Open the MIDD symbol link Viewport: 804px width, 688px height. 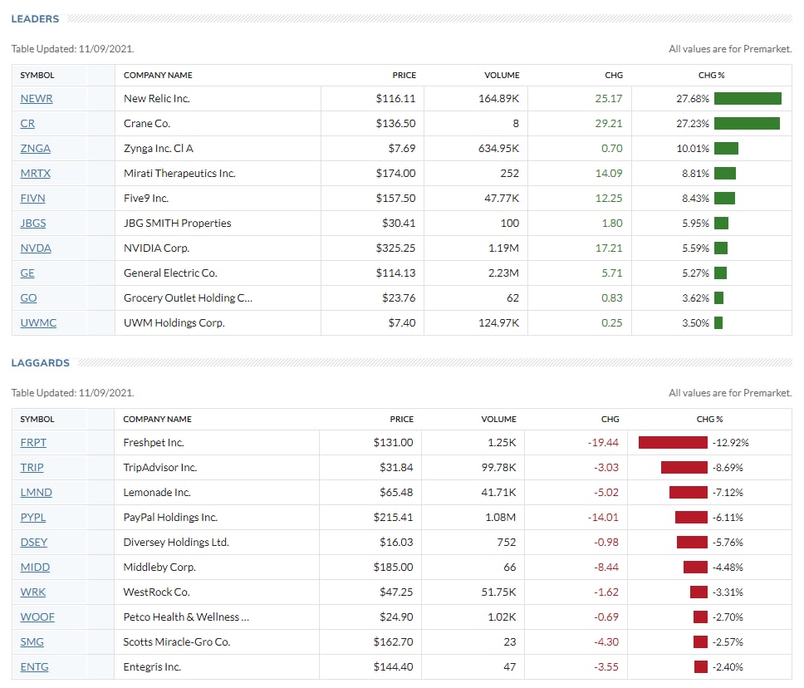[x=36, y=568]
